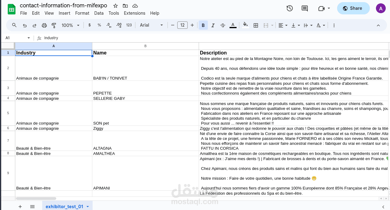Open the Tools menu
The height and width of the screenshot is (210, 390).
click(114, 13)
